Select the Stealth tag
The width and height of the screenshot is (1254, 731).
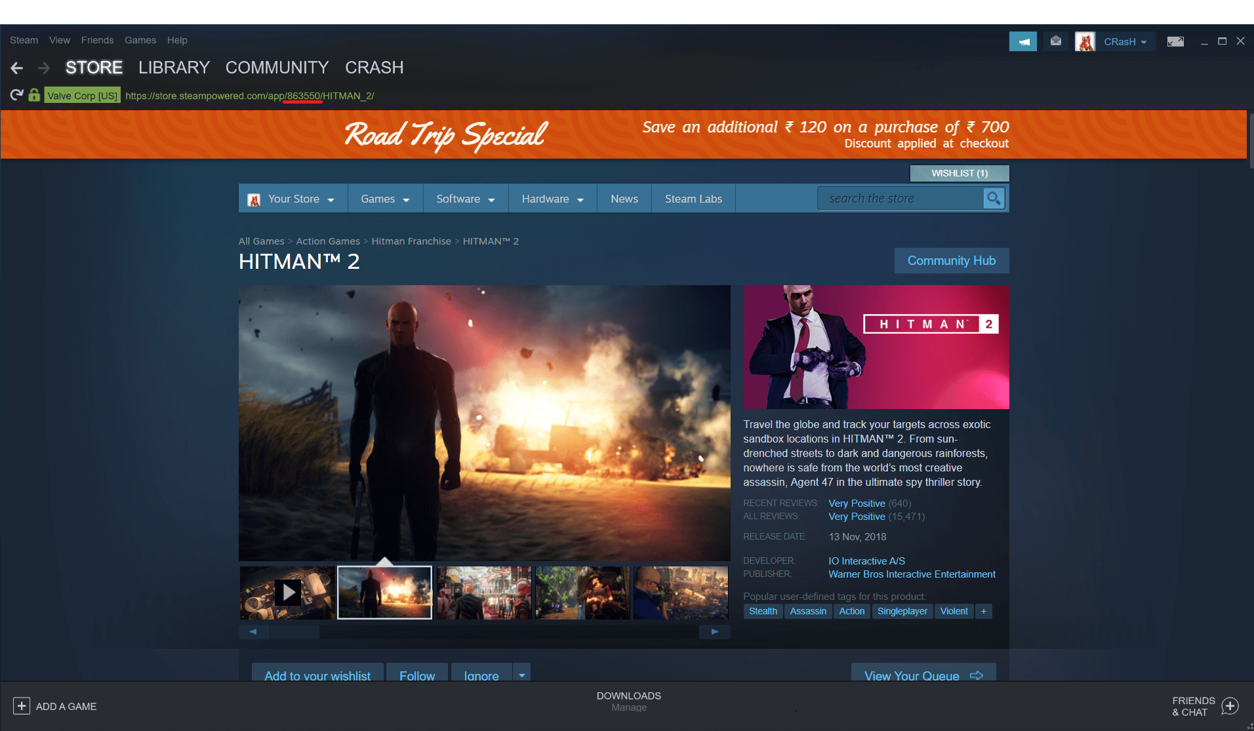pos(763,611)
